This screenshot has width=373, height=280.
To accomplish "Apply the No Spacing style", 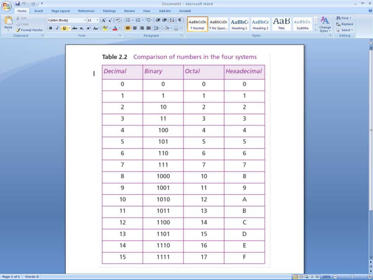I will (218, 24).
